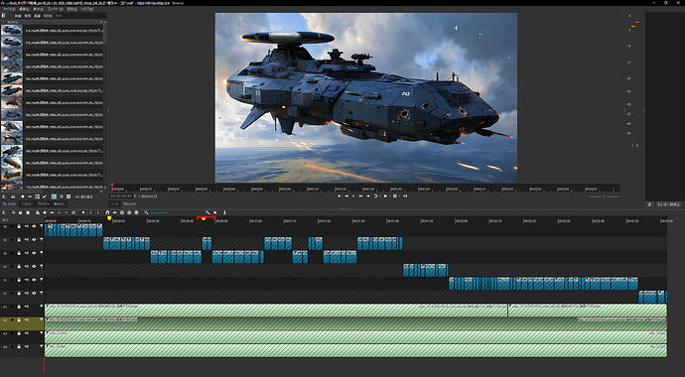Open the timeline hamburger menu
The width and height of the screenshot is (685, 377).
point(3,212)
